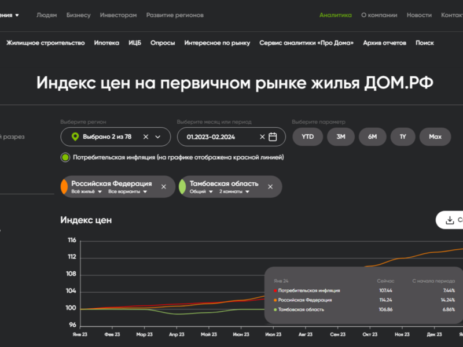This screenshot has width=463, height=347.
Task: Open Развитие регионов menu item
Action: pos(175,15)
